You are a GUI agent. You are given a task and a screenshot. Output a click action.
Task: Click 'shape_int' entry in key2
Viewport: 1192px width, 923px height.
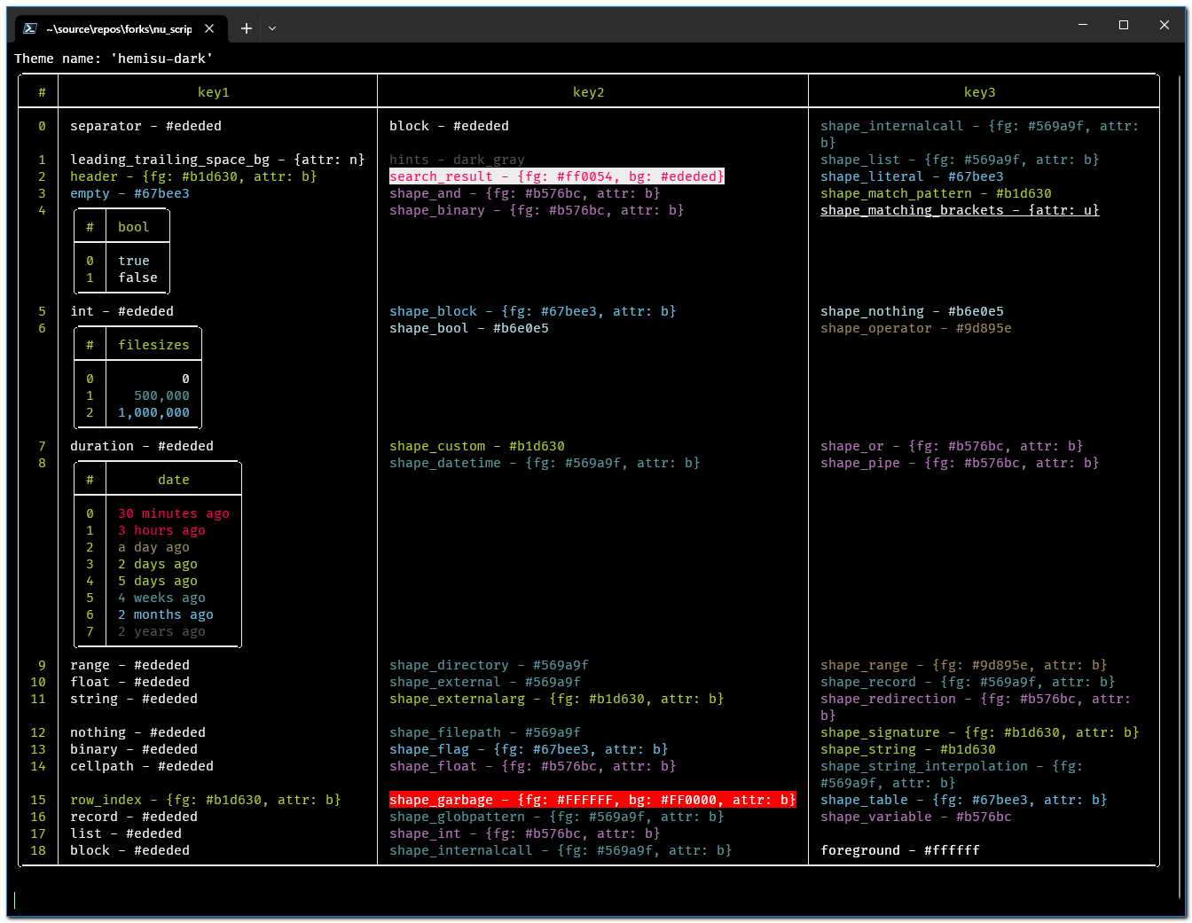click(x=525, y=833)
